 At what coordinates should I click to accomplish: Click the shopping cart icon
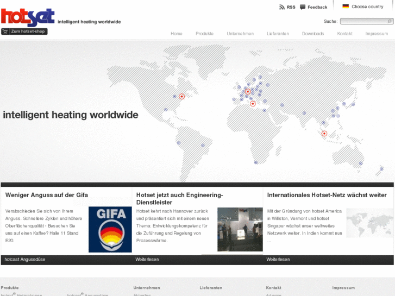coord(5,32)
